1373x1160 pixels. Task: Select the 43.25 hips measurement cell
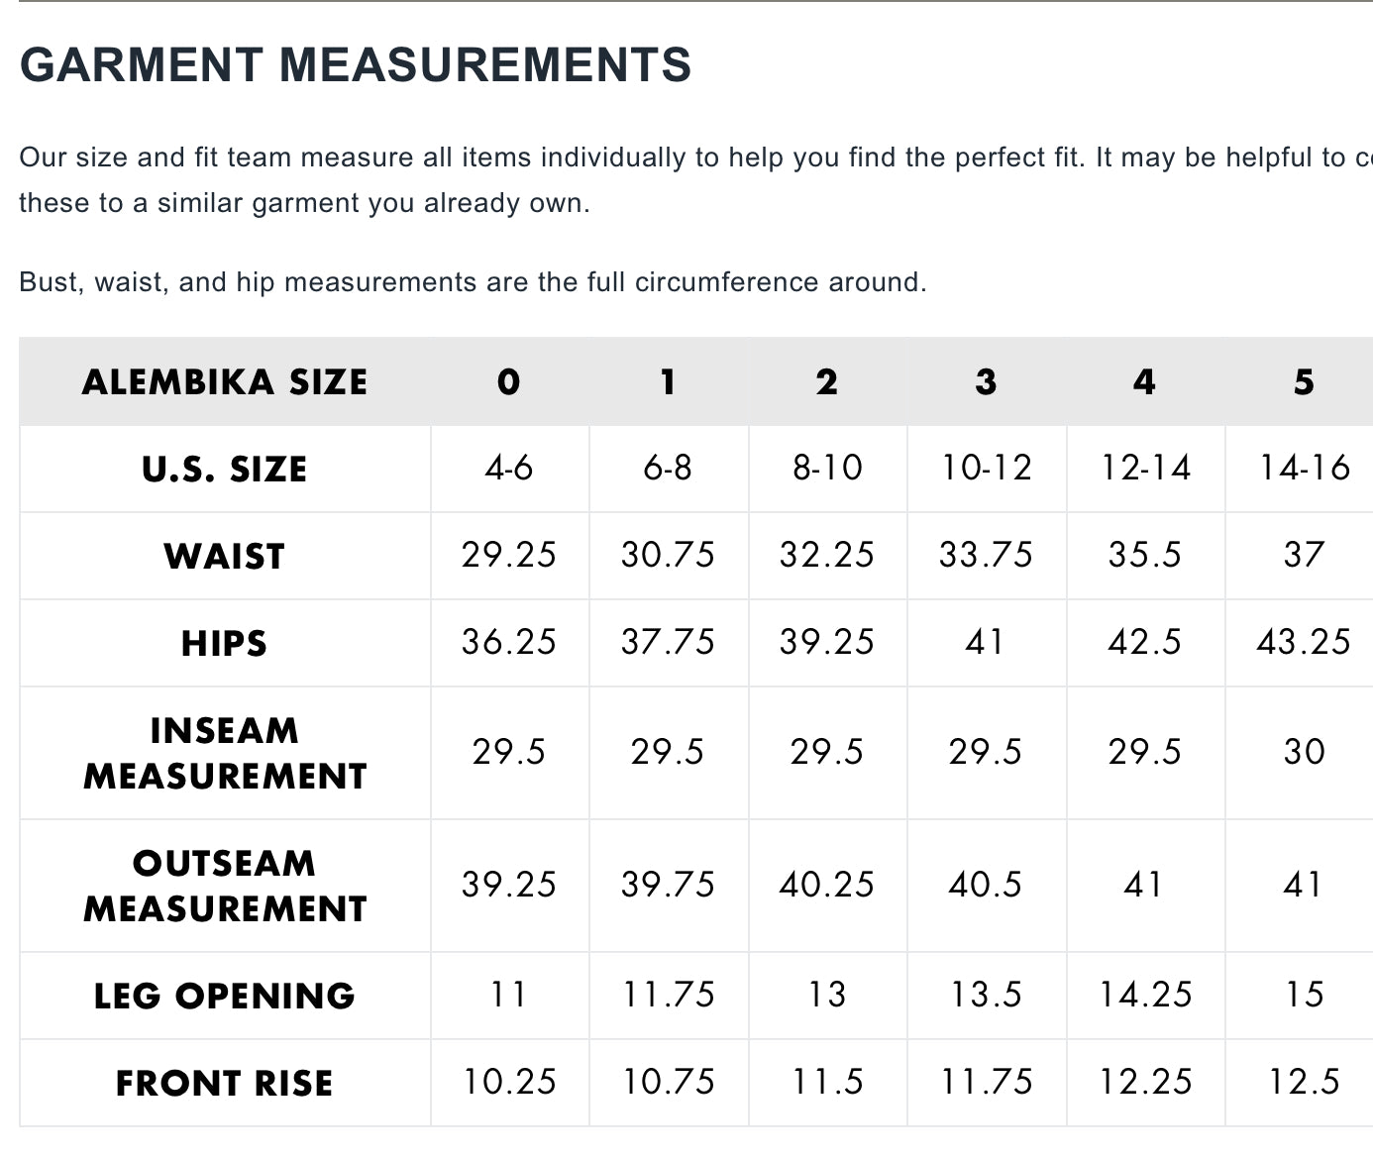[1304, 642]
